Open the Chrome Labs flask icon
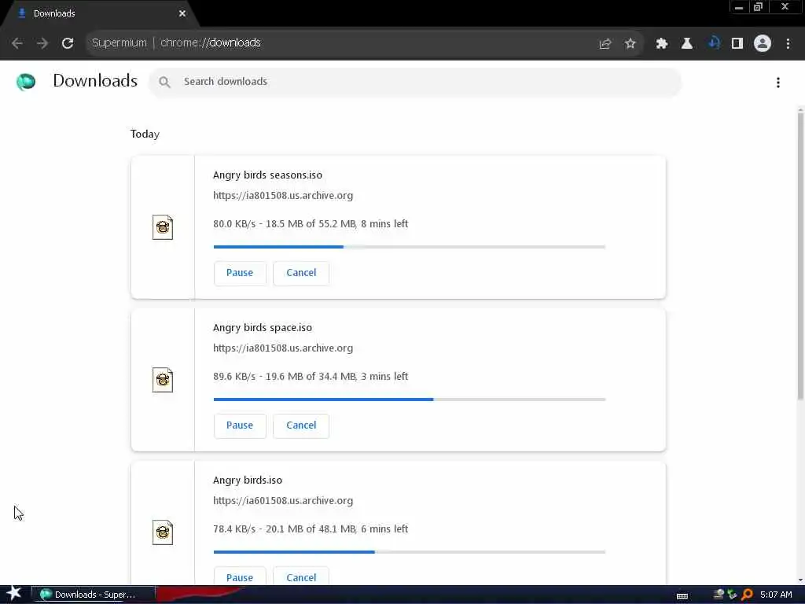The image size is (805, 604). click(687, 44)
